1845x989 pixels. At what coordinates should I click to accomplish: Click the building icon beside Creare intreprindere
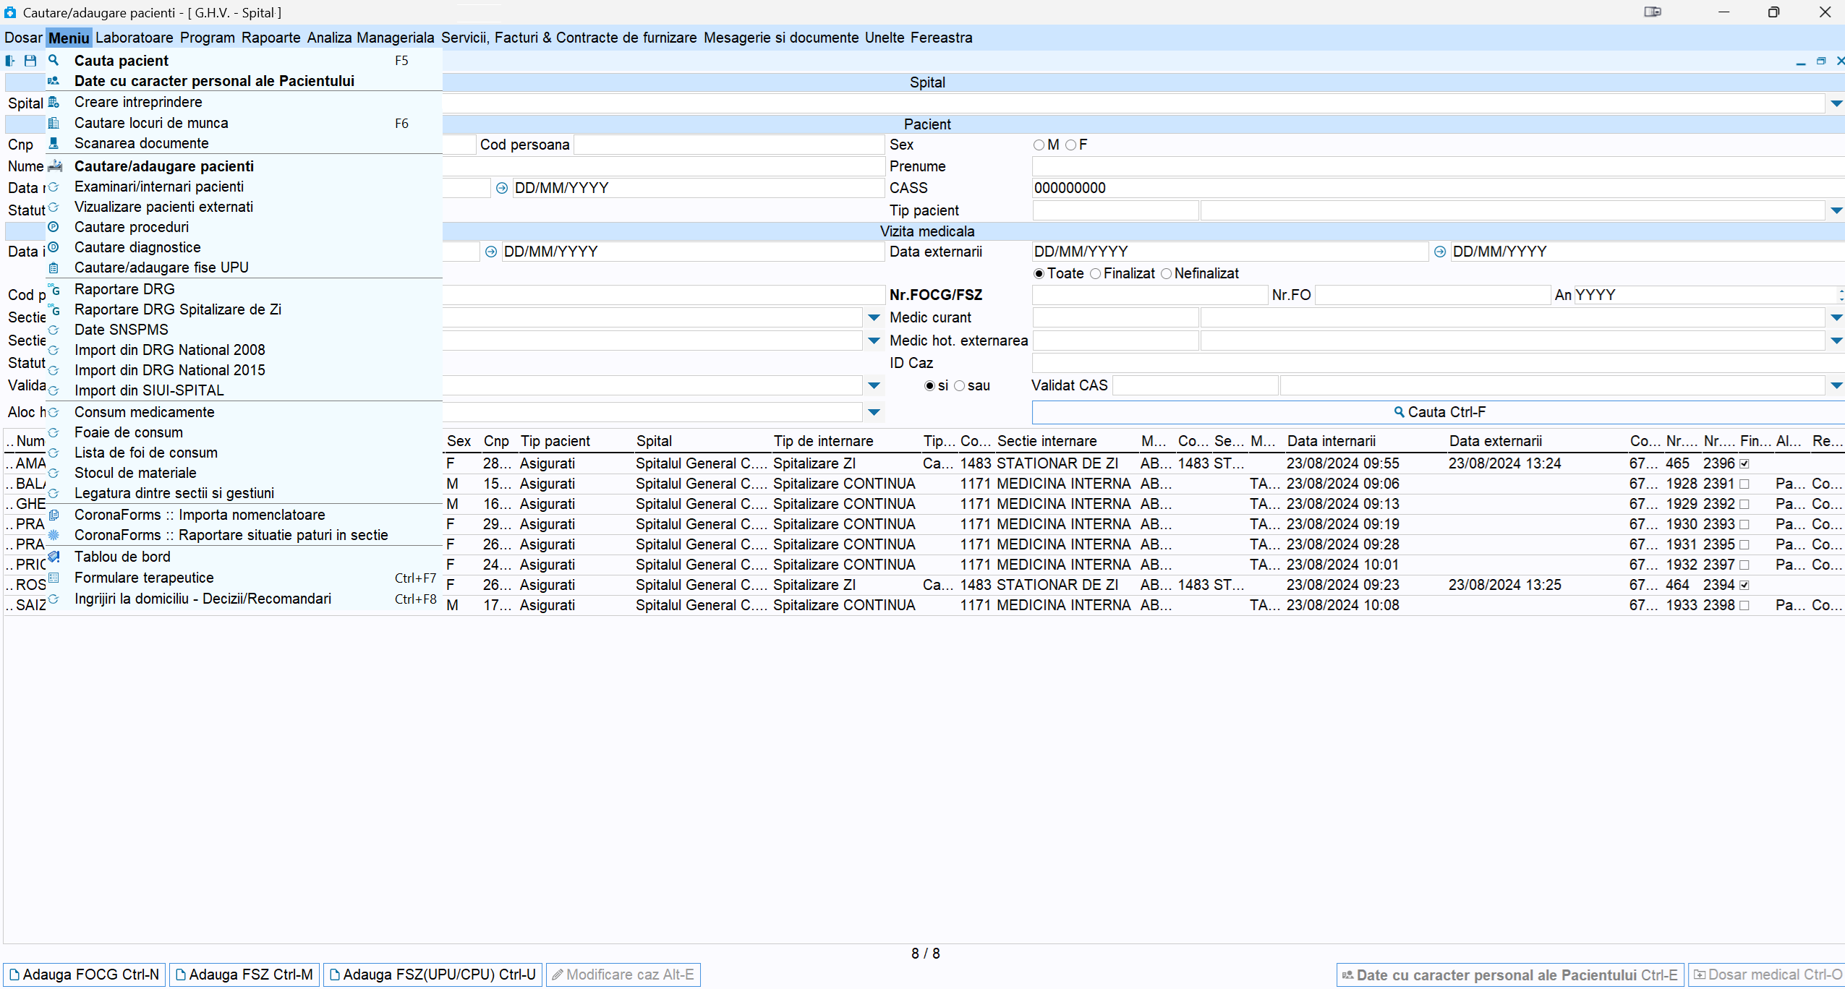point(54,103)
